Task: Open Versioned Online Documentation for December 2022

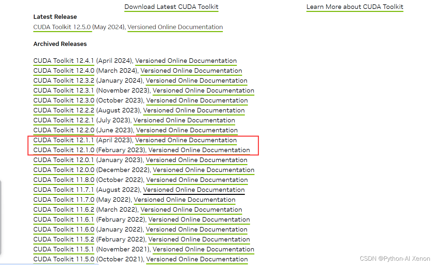Action: tap(204, 170)
